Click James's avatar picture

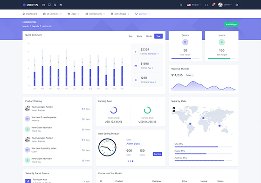[x=220, y=5]
